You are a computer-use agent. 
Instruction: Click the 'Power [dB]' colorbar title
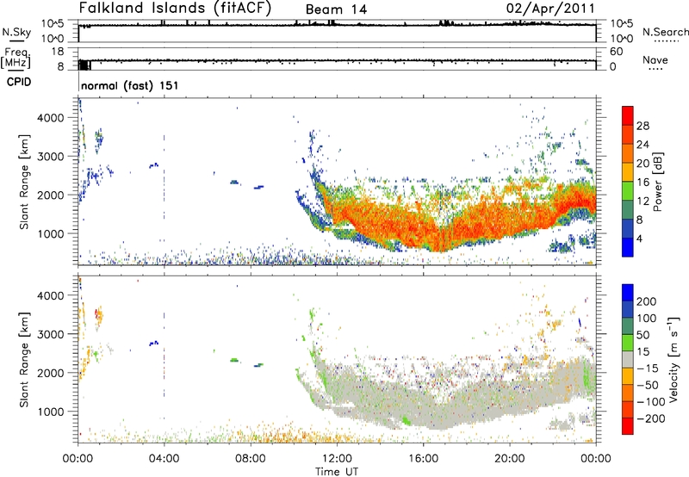coord(657,182)
